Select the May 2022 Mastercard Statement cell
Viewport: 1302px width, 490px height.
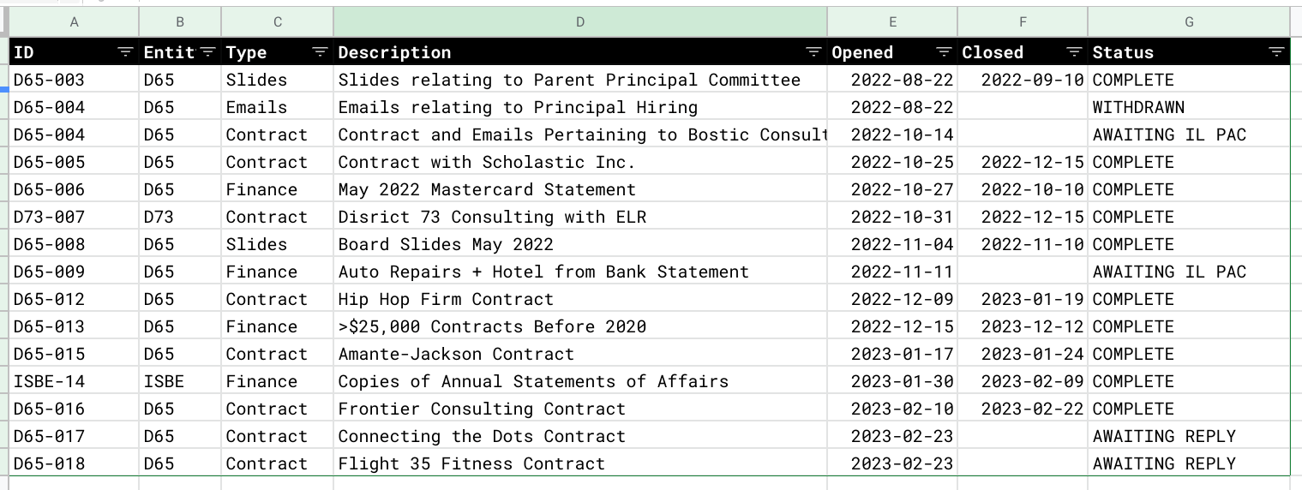coord(580,189)
